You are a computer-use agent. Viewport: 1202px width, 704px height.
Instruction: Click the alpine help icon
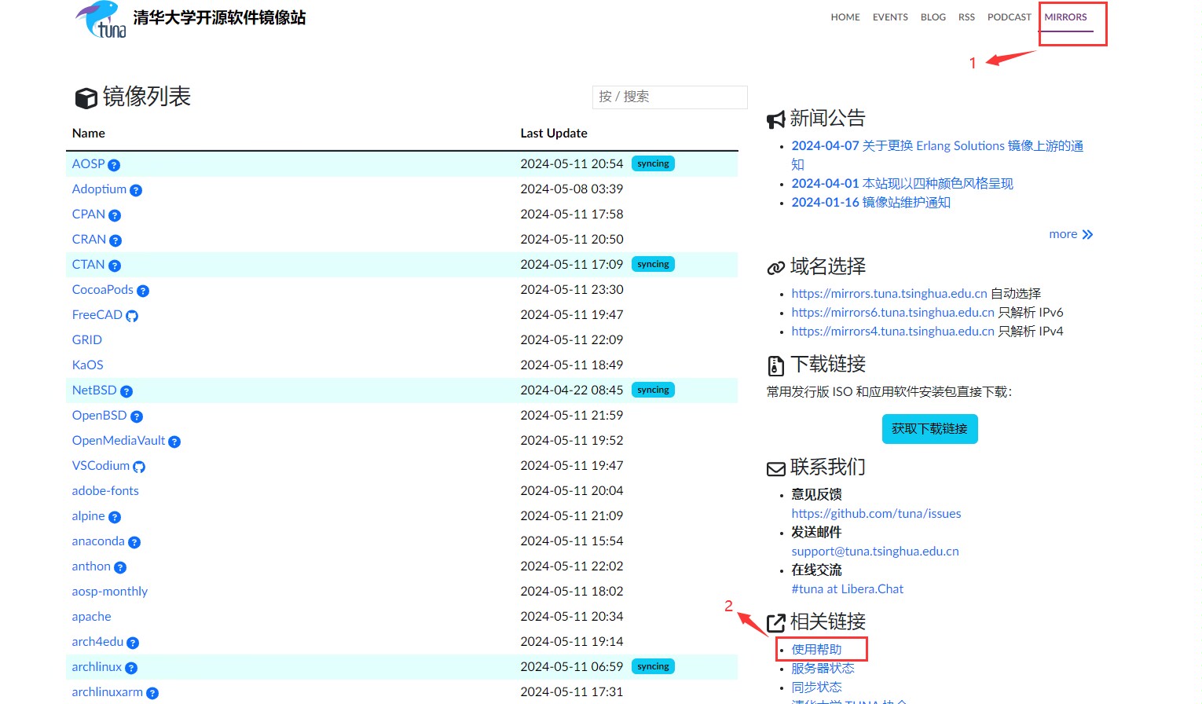pyautogui.click(x=115, y=517)
